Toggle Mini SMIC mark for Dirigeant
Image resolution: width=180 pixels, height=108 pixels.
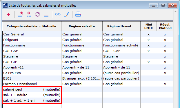click(x=148, y=40)
